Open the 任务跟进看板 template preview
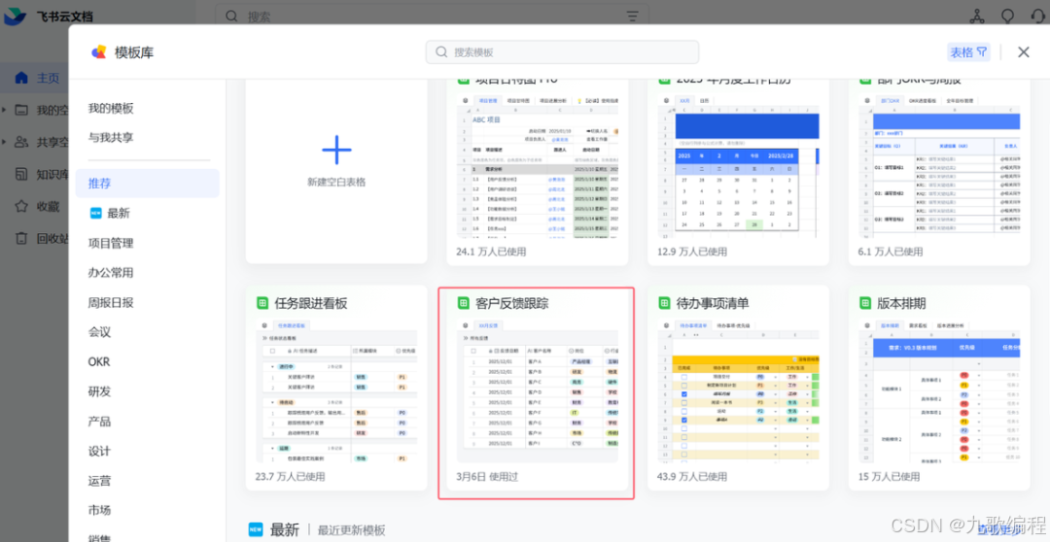 pyautogui.click(x=336, y=389)
